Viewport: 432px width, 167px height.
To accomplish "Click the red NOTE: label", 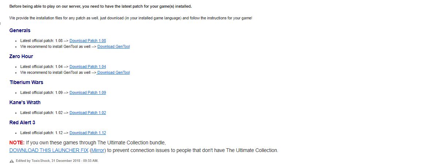I will pyautogui.click(x=17, y=143).
